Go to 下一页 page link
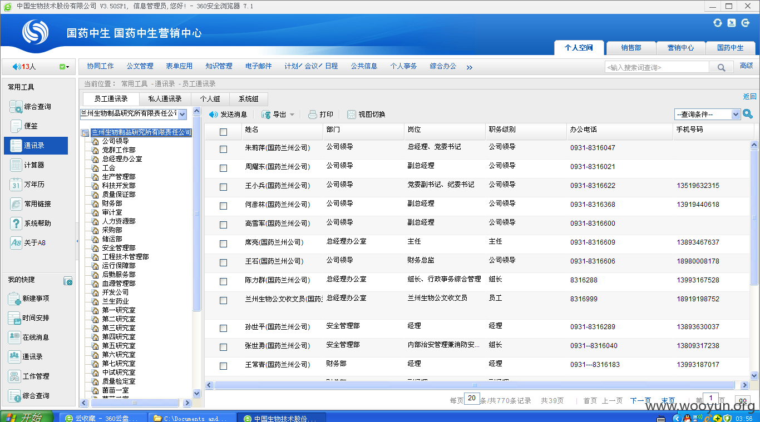The image size is (760, 422). tap(640, 400)
